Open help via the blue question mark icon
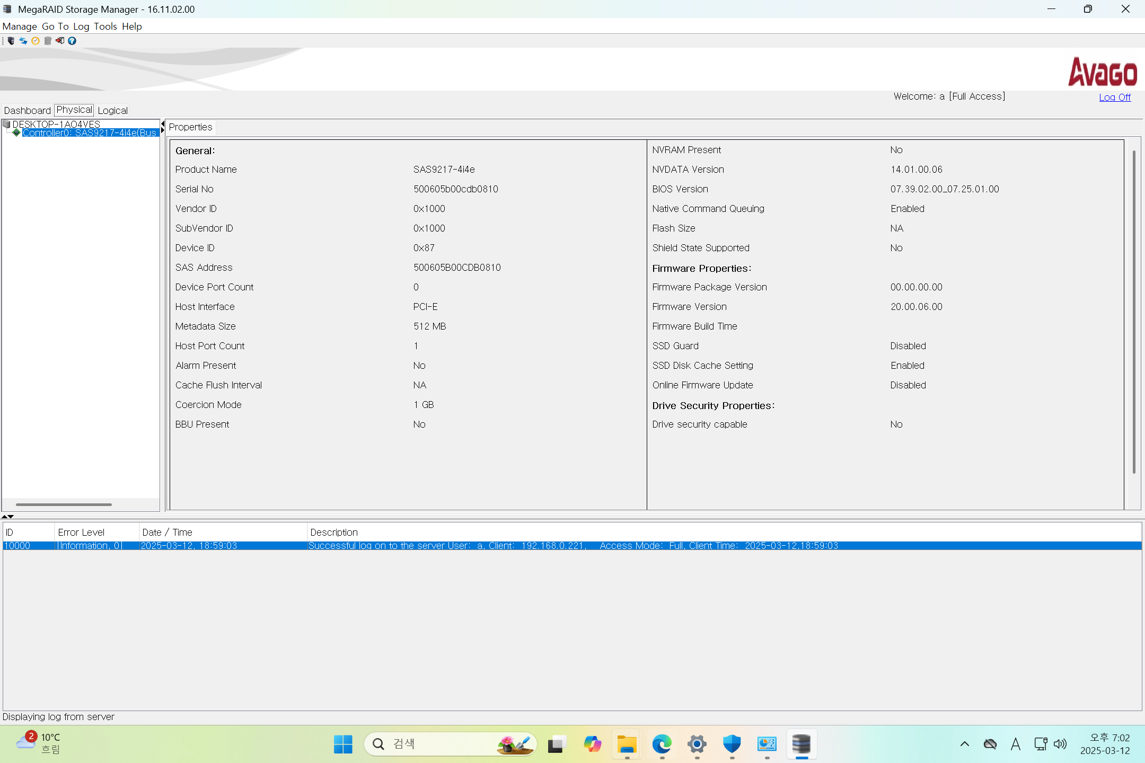Viewport: 1145px width, 763px height. [x=72, y=41]
